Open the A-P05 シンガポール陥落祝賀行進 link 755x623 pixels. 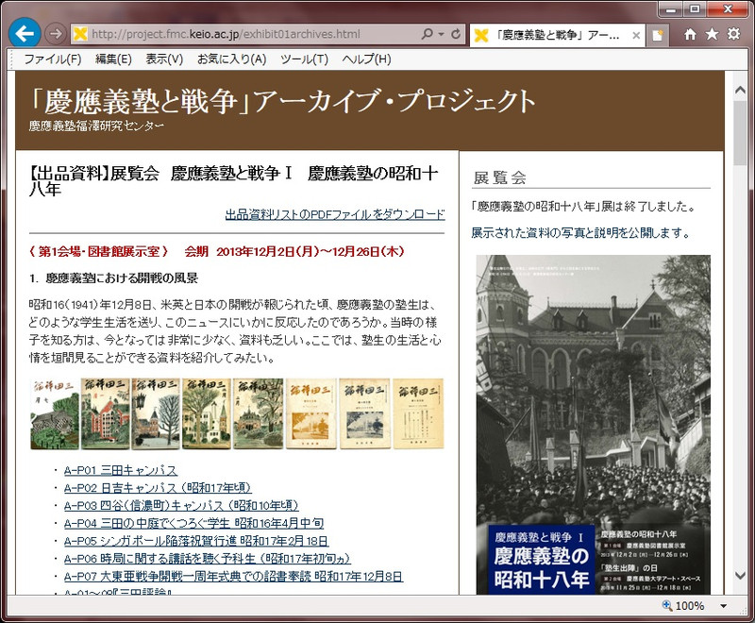196,541
